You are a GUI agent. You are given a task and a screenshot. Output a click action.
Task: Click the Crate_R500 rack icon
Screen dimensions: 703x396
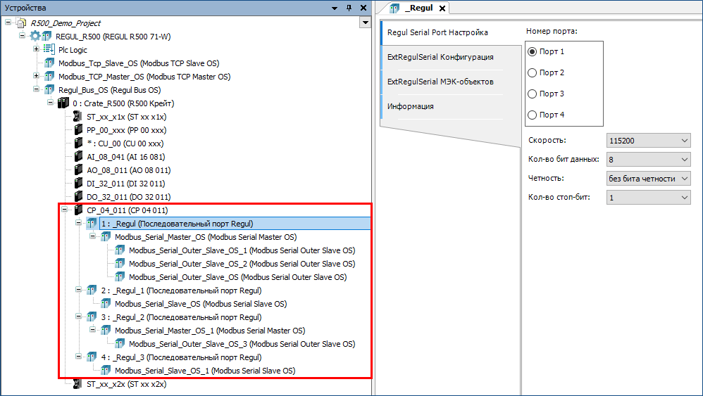[x=63, y=103]
